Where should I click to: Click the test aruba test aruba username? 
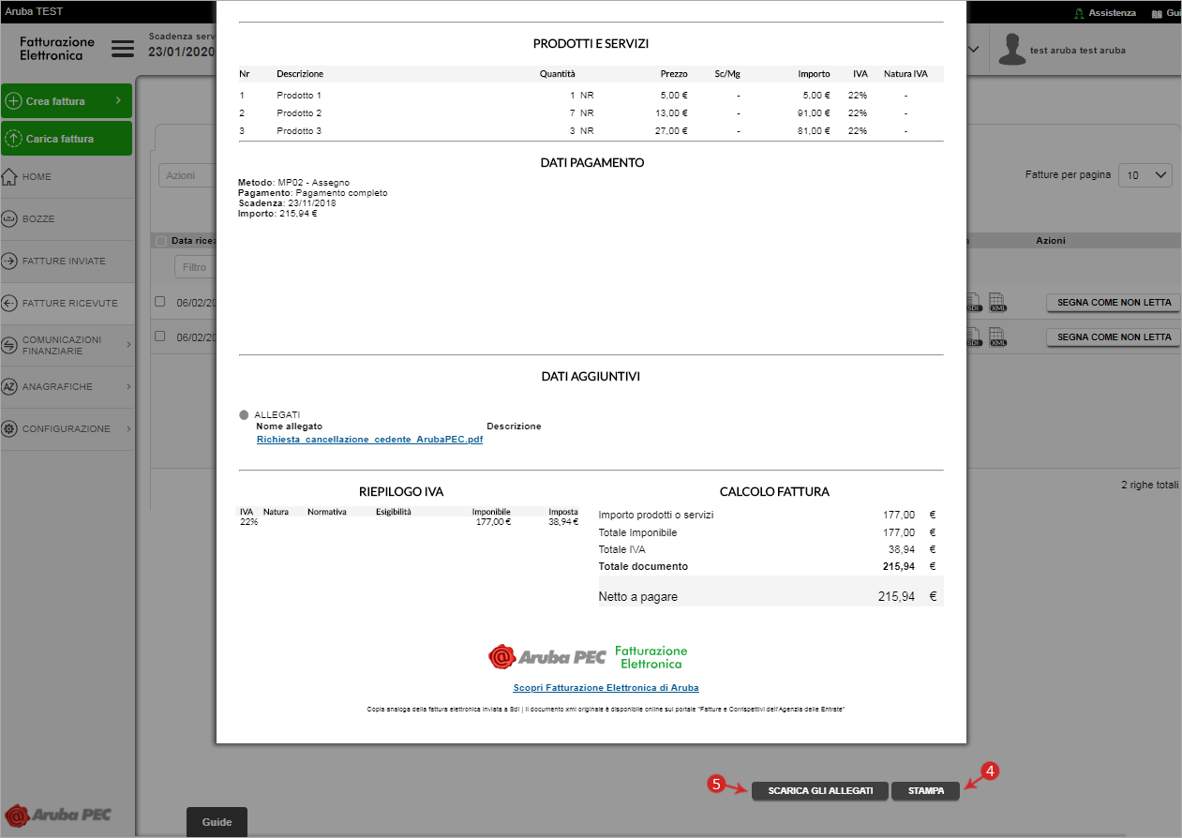(x=1078, y=50)
